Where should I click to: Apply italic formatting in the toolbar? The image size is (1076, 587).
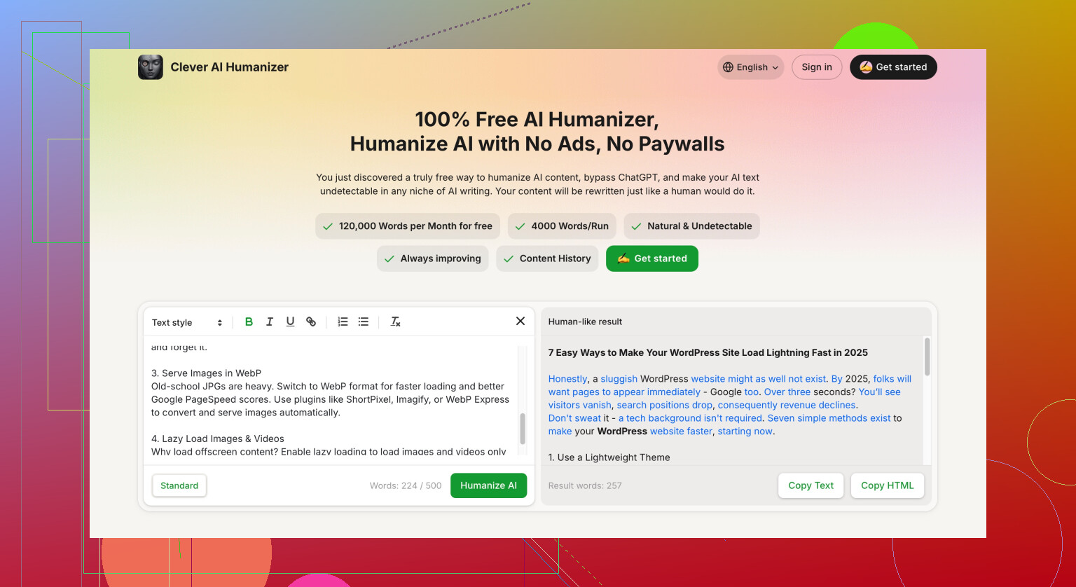point(270,322)
